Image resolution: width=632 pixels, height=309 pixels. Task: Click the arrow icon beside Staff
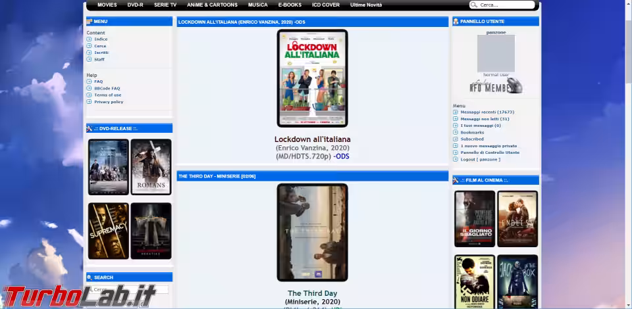point(89,59)
